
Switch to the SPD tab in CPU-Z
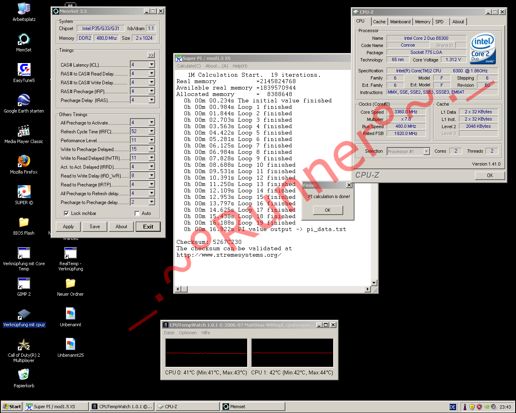click(440, 22)
